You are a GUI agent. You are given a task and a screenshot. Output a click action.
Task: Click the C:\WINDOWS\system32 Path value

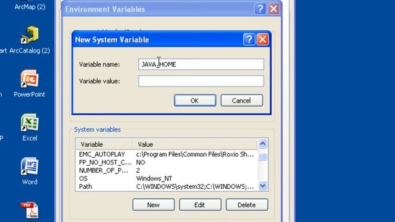[x=195, y=186]
